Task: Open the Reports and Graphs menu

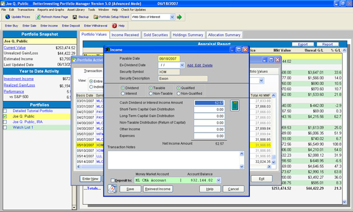Action: pyautogui.click(x=51, y=10)
